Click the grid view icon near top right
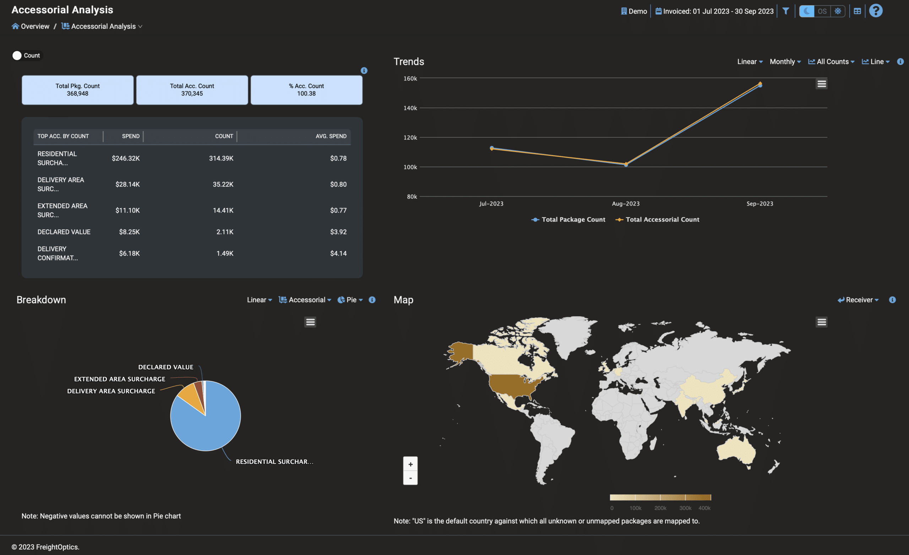The width and height of the screenshot is (909, 555). click(858, 11)
